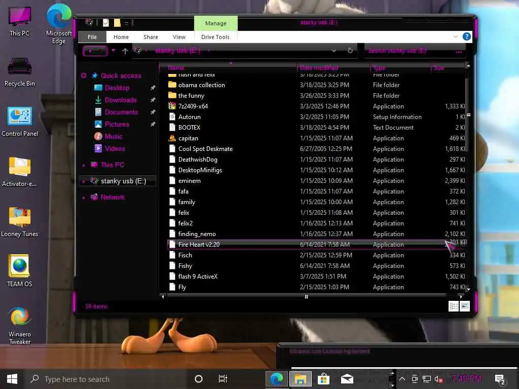Click the refresh icon in address bar
This screenshot has height=389, width=519.
click(x=350, y=51)
